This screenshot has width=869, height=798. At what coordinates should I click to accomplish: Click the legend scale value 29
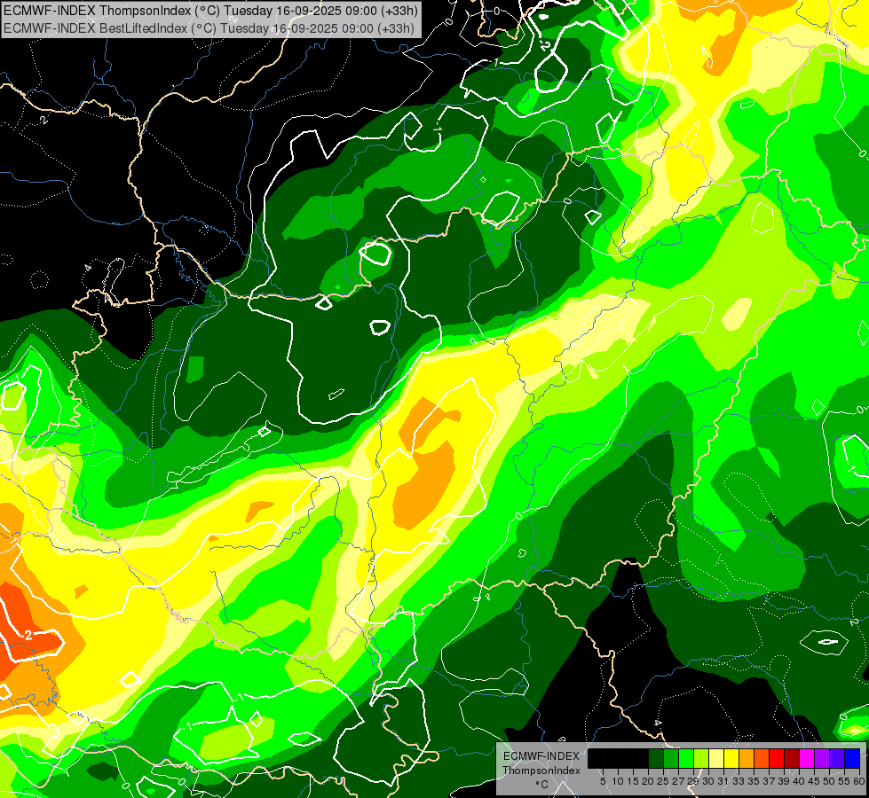click(x=694, y=781)
